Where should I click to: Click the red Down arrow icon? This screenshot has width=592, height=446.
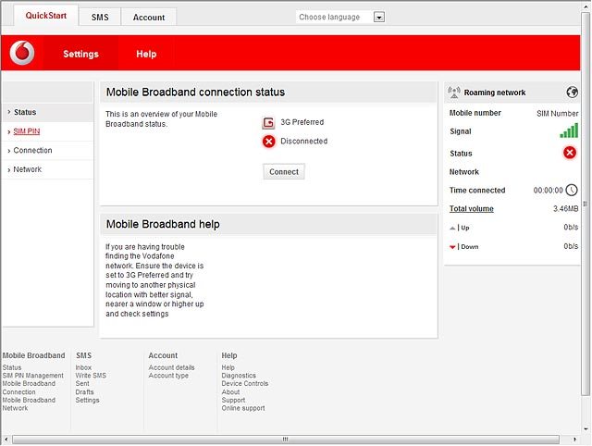pos(452,247)
